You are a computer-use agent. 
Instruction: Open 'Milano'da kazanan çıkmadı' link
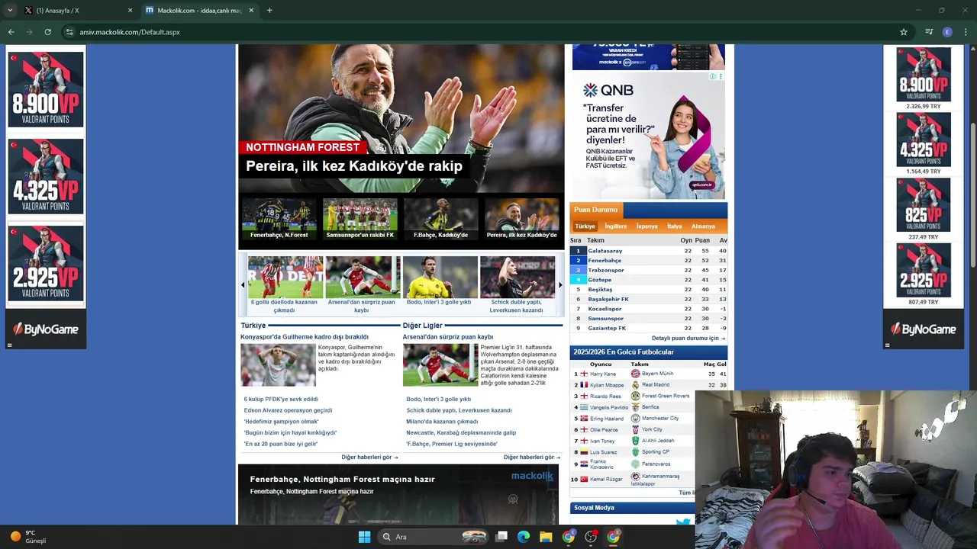(x=442, y=422)
